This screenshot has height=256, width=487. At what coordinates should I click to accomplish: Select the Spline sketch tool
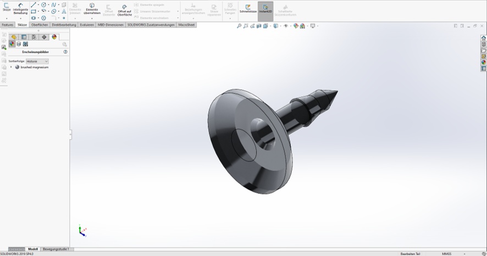tap(54, 4)
